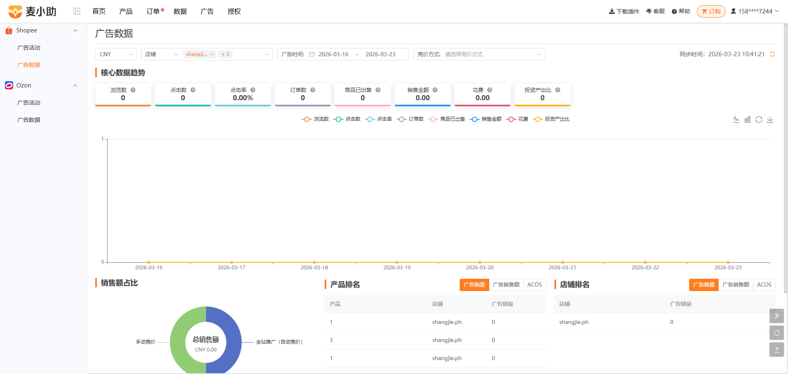This screenshot has width=788, height=374.
Task: Click the end date 2026-03-23 field
Action: click(x=380, y=54)
